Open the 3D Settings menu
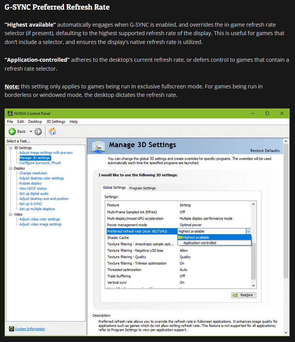The height and width of the screenshot is (342, 295). (x=56, y=122)
